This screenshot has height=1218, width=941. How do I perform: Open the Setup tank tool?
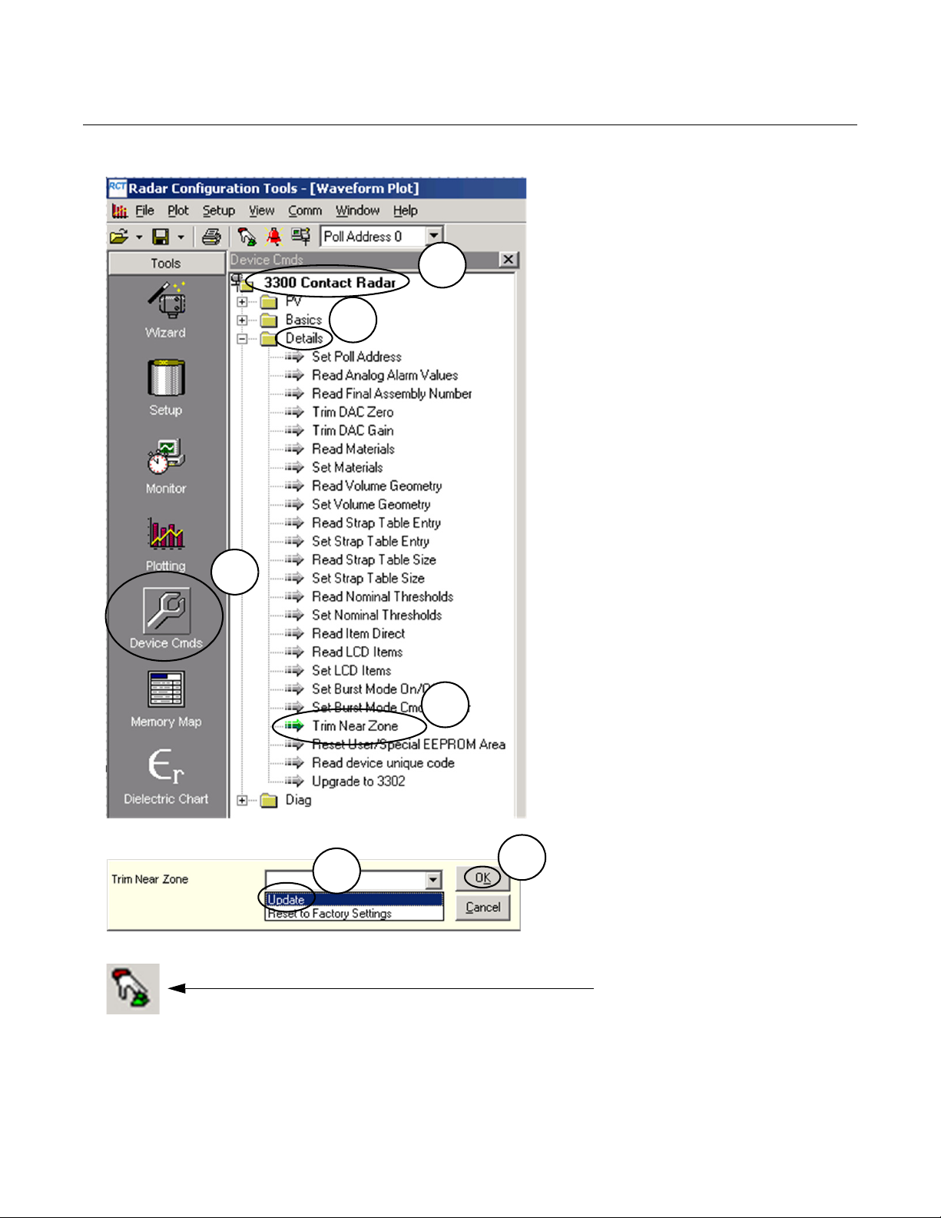(166, 387)
